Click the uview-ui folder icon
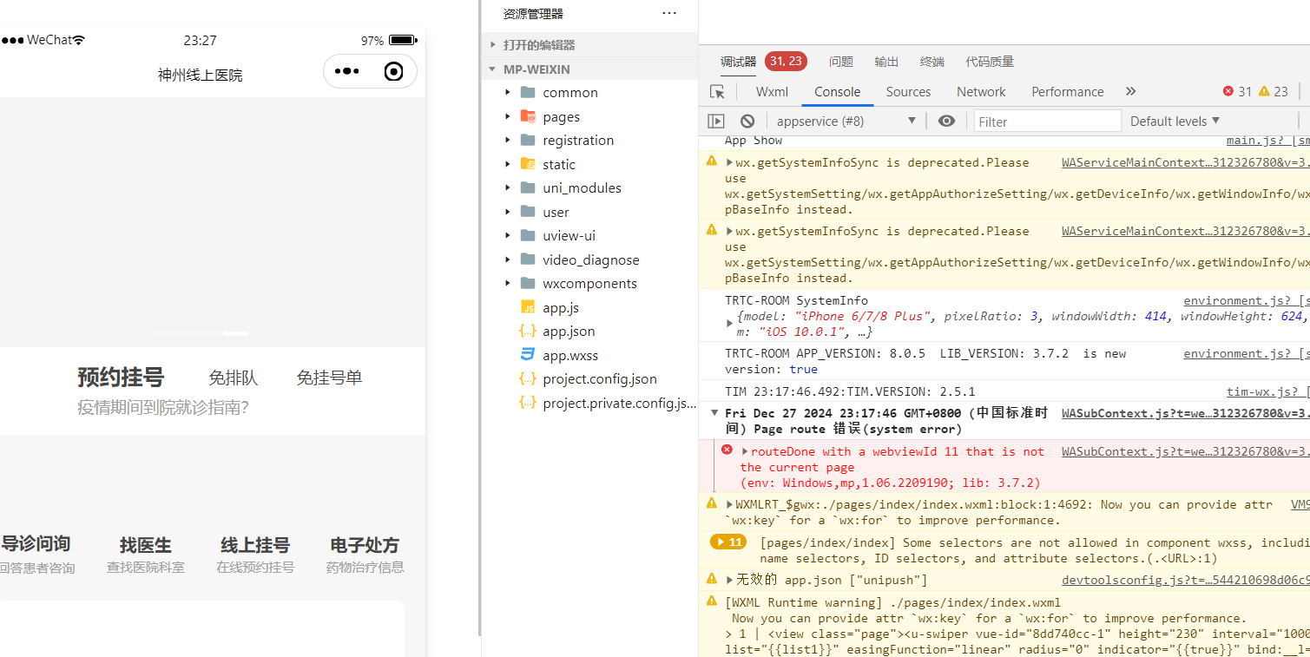Screen dimensions: 1310x657 point(528,235)
